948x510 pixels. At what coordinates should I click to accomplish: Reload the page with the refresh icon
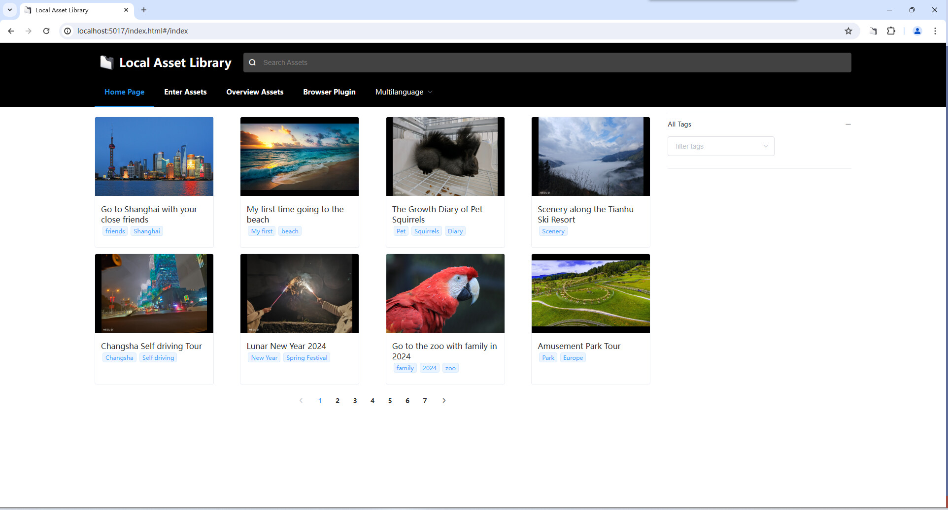46,31
